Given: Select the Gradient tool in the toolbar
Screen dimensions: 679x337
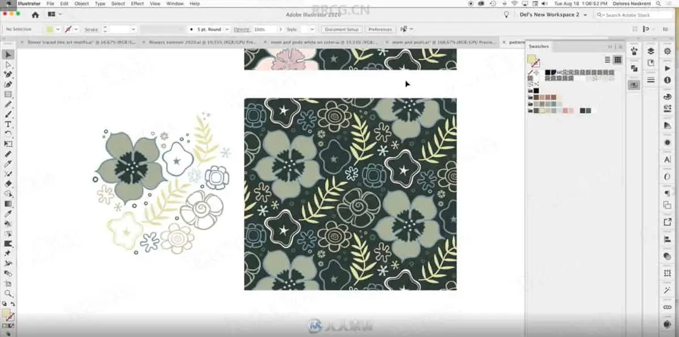Looking at the screenshot, I should point(8,204).
